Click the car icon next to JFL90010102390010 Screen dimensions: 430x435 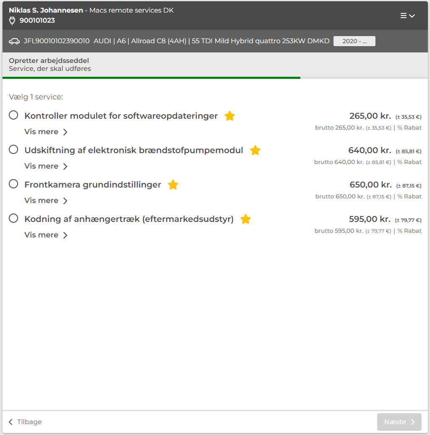click(x=14, y=42)
